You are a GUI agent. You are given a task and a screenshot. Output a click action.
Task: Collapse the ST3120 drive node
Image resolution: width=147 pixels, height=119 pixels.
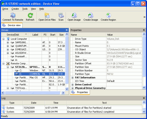click(x=8, y=67)
